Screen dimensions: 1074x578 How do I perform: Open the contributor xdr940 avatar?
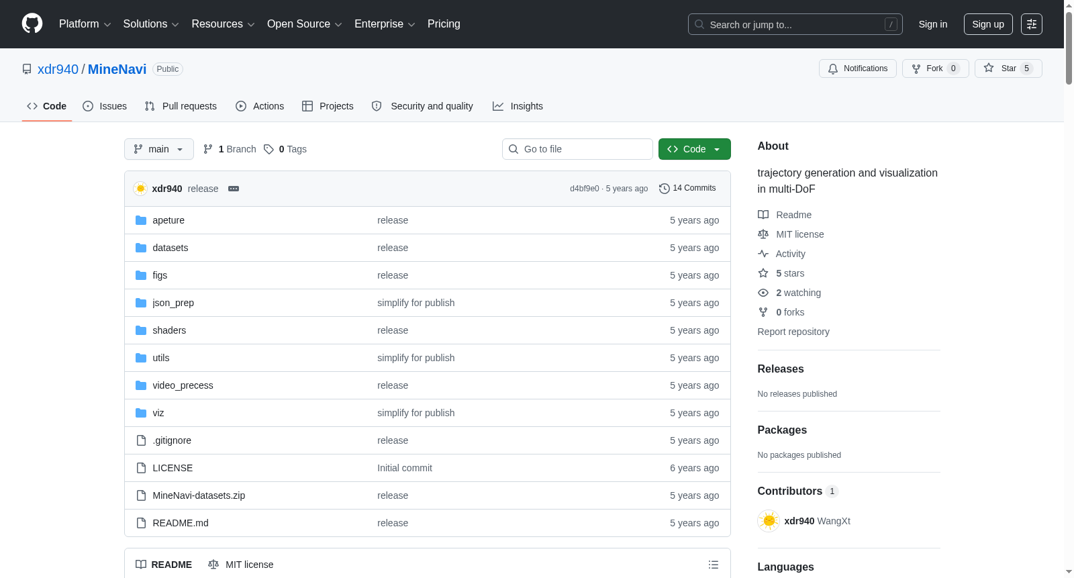click(x=769, y=521)
